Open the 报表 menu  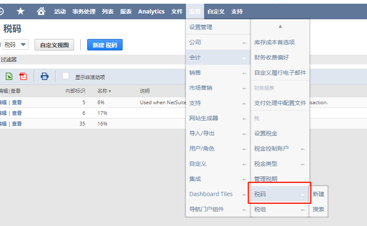pyautogui.click(x=126, y=11)
